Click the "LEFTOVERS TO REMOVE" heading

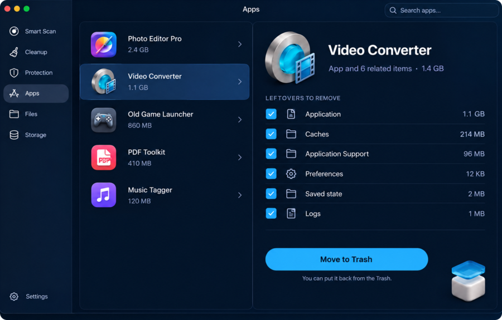pyautogui.click(x=303, y=98)
